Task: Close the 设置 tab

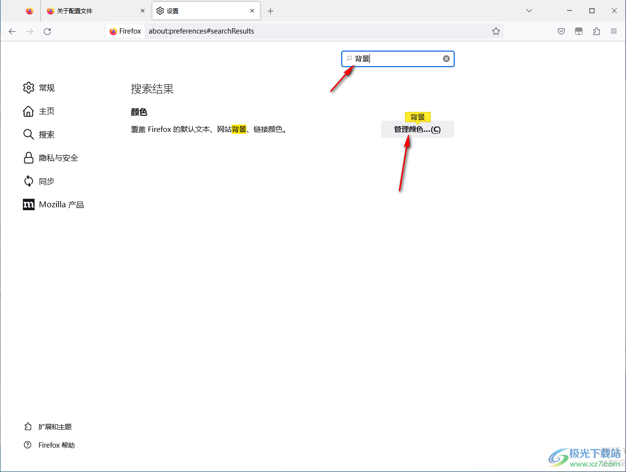Action: 252,11
